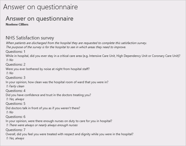Click the Questions: 6 label
Screen dimensions: 186x146
pyautogui.click(x=15, y=117)
